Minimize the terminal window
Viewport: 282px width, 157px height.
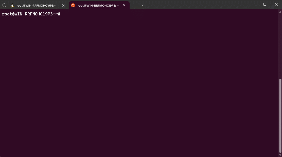point(253,4)
